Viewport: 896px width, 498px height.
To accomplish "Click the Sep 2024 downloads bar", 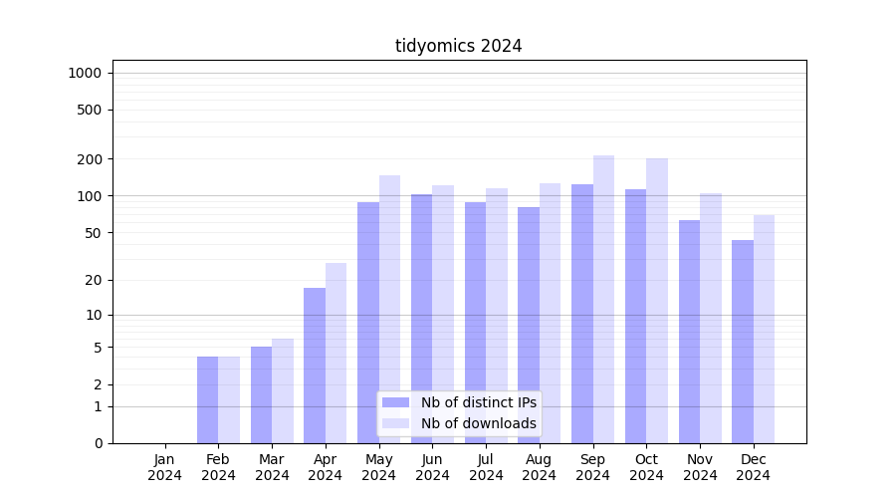I will (x=603, y=299).
